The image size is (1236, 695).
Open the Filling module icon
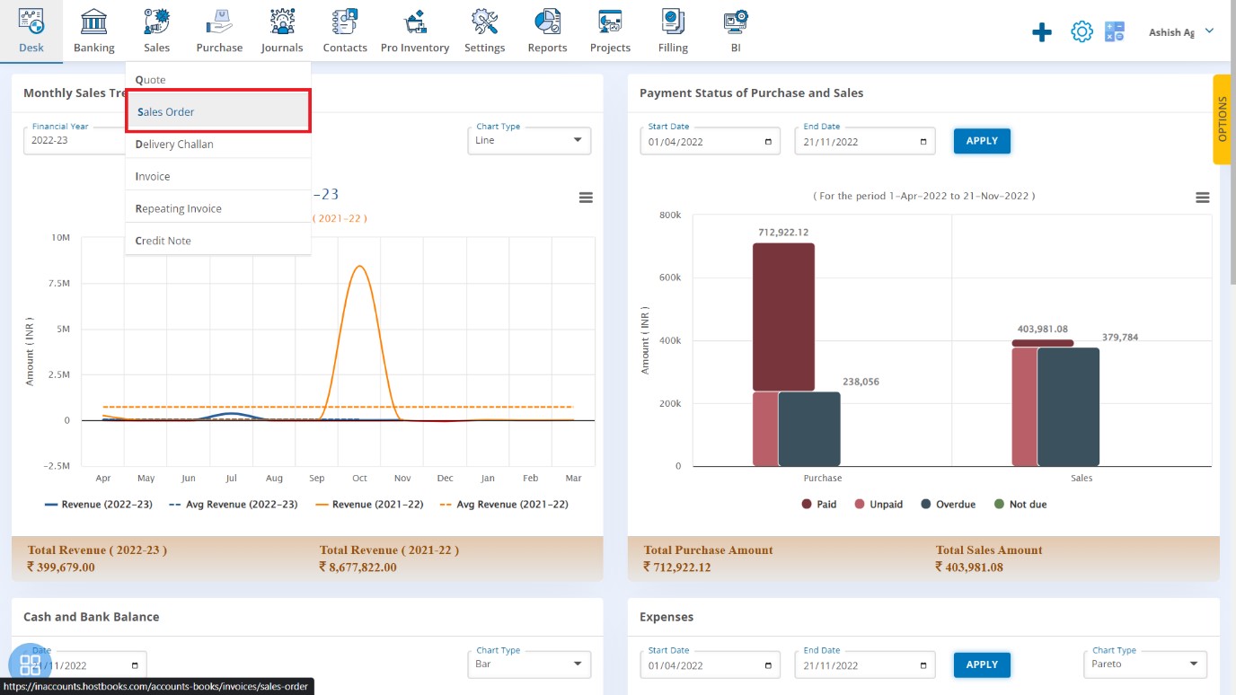coord(673,22)
